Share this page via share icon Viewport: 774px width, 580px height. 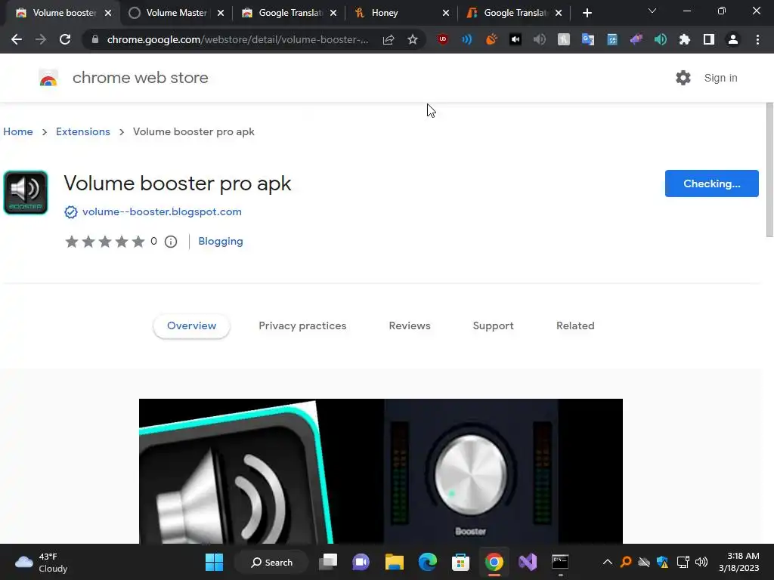(389, 39)
